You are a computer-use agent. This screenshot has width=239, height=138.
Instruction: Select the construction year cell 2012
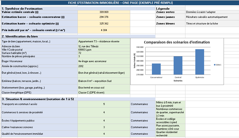pos(104,66)
